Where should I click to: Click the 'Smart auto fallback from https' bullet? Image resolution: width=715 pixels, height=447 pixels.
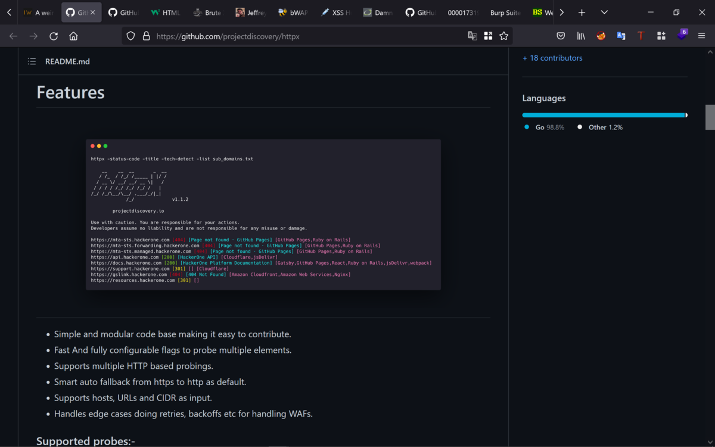coord(150,382)
